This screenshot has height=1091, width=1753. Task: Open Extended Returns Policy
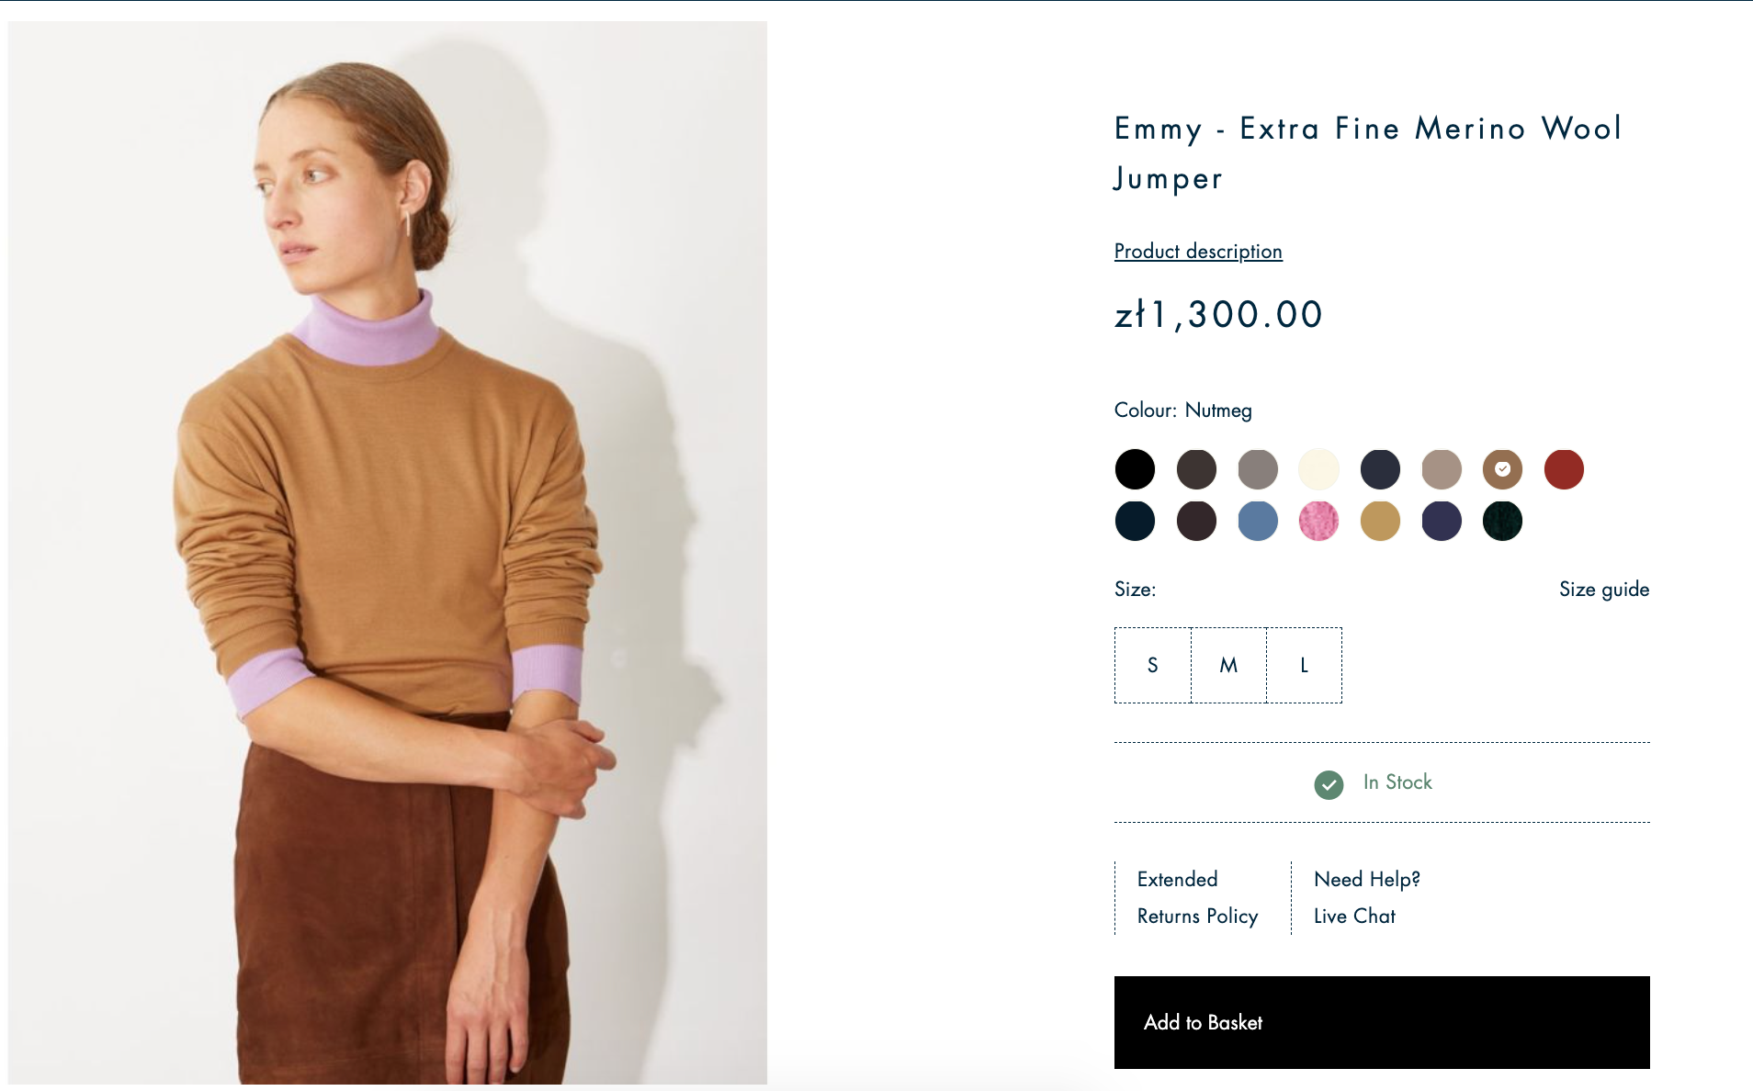pos(1197,897)
